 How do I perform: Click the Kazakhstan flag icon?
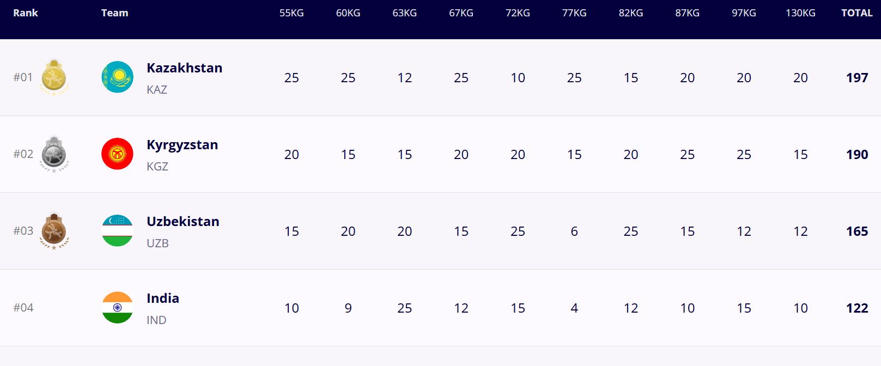[117, 77]
